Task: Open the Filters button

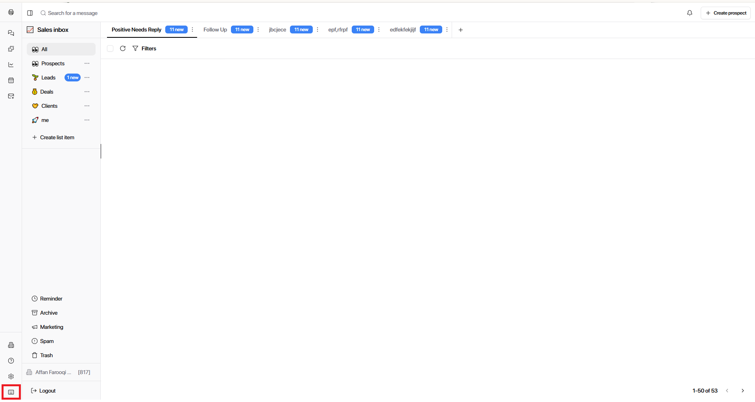Action: coord(144,48)
